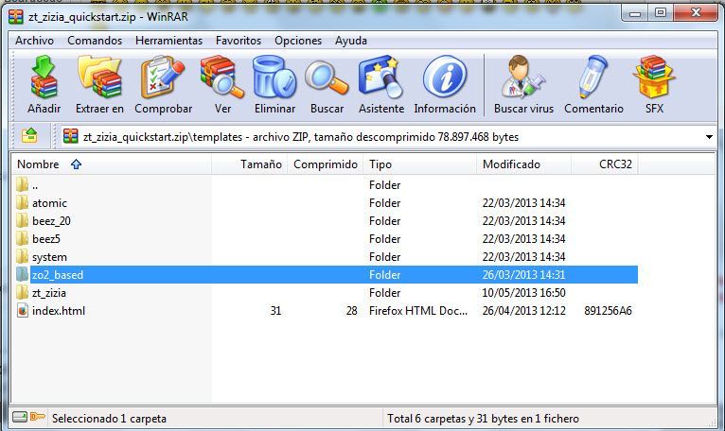Click the beez_20 folder name

(51, 221)
